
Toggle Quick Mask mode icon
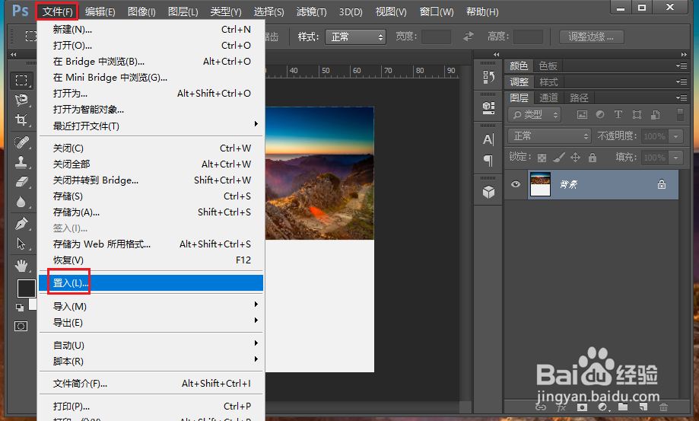21,327
